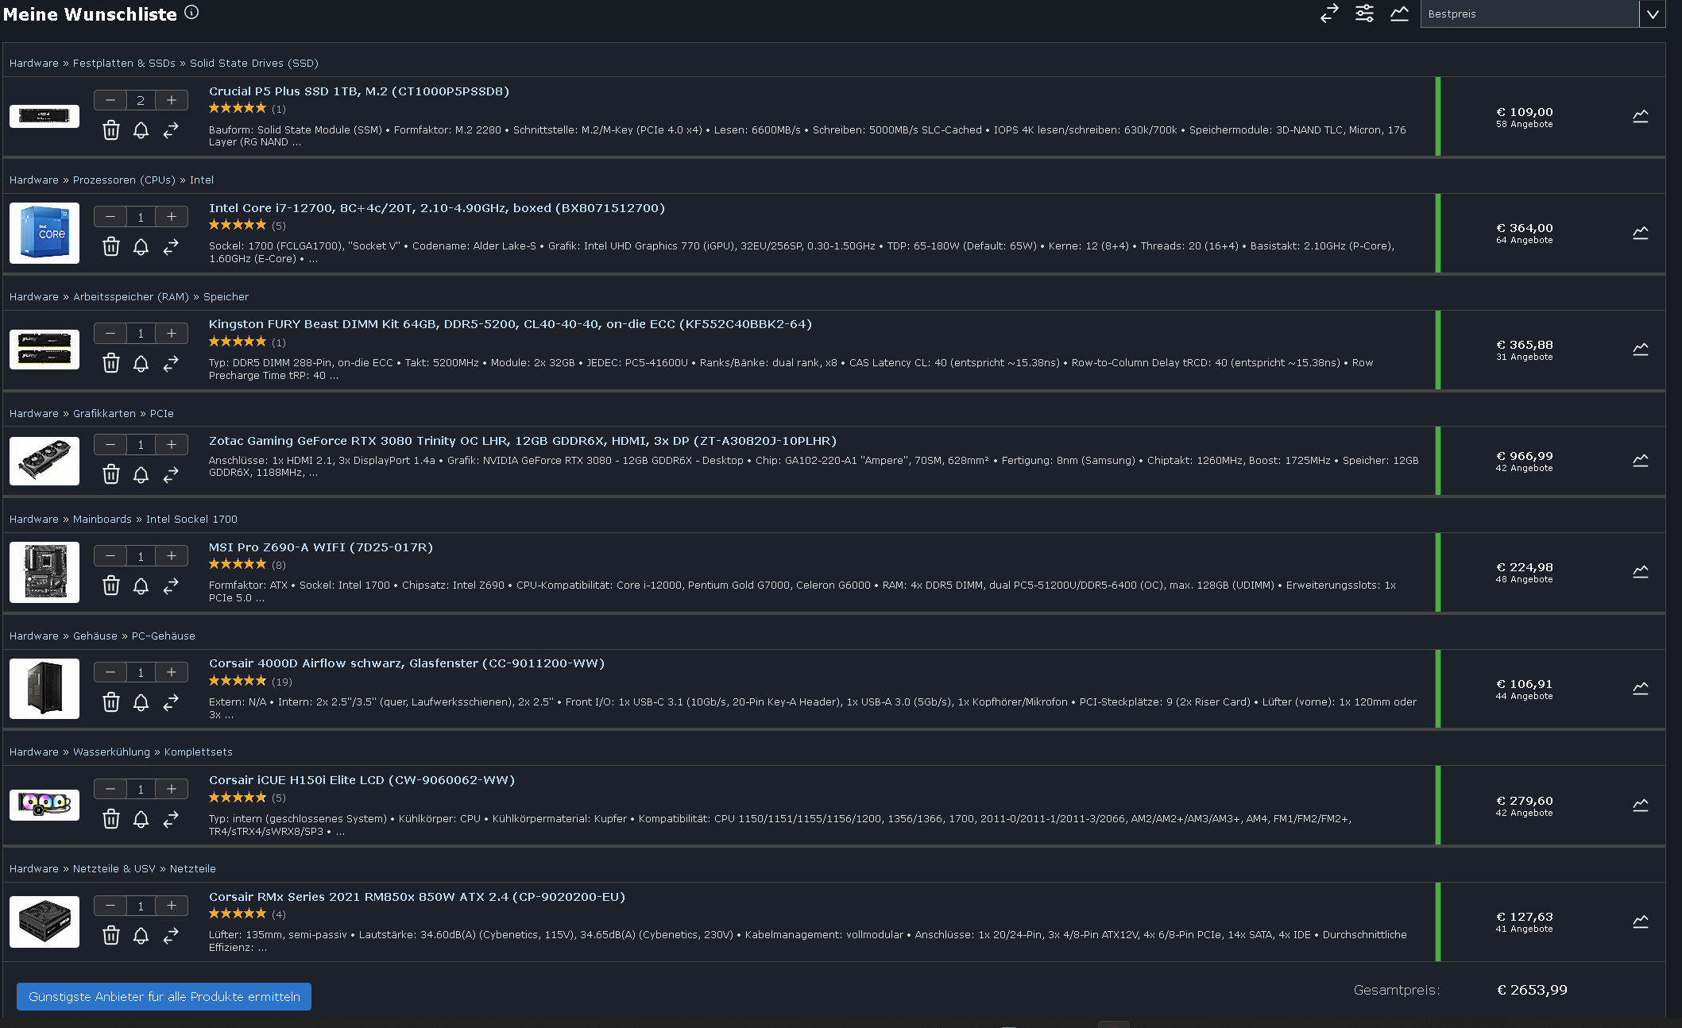This screenshot has height=1028, width=1682.
Task: Open the wishlist filter settings icon
Action: (1364, 14)
